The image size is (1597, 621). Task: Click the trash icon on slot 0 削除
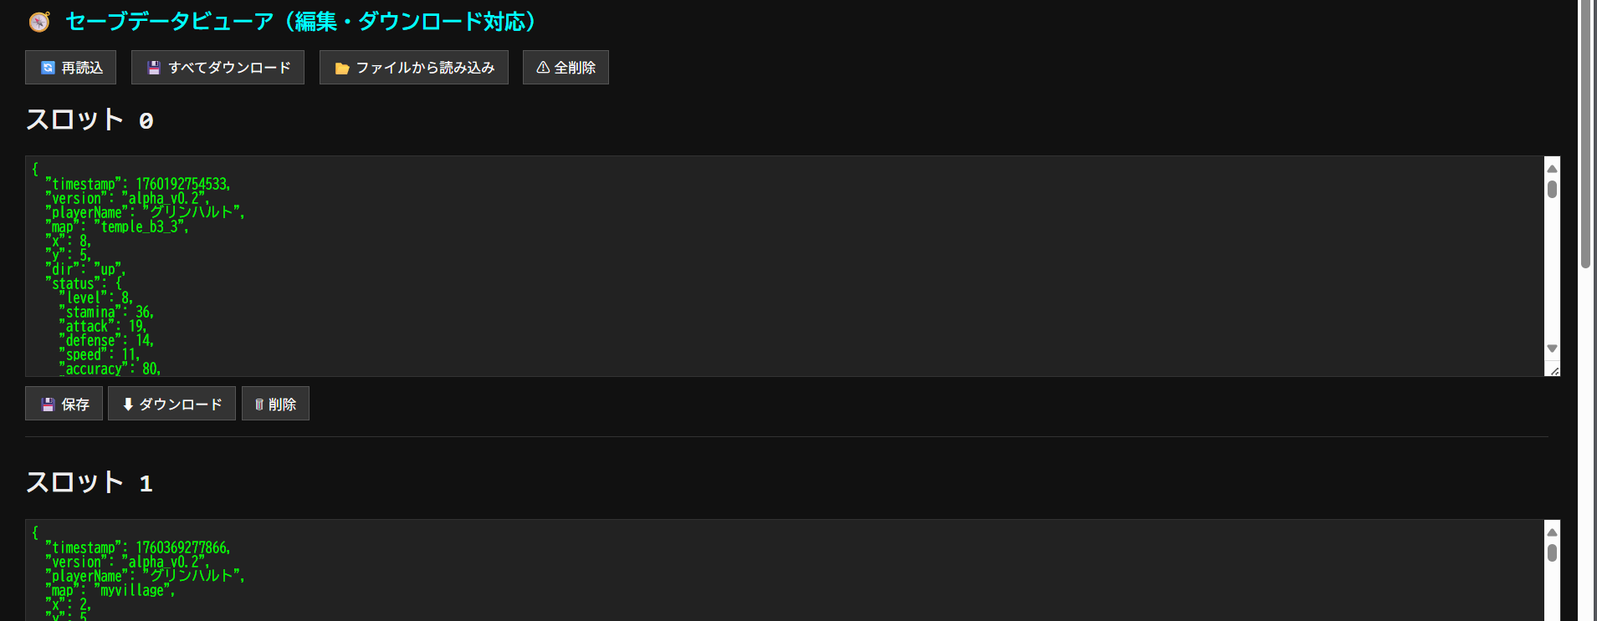[x=259, y=405]
